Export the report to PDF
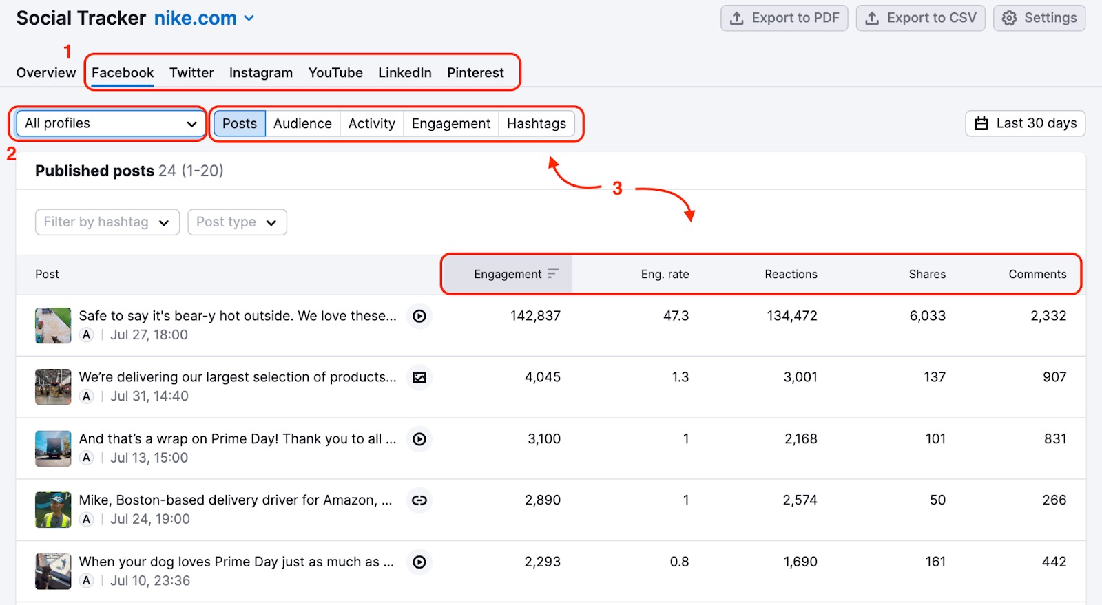This screenshot has width=1102, height=605. [x=784, y=18]
